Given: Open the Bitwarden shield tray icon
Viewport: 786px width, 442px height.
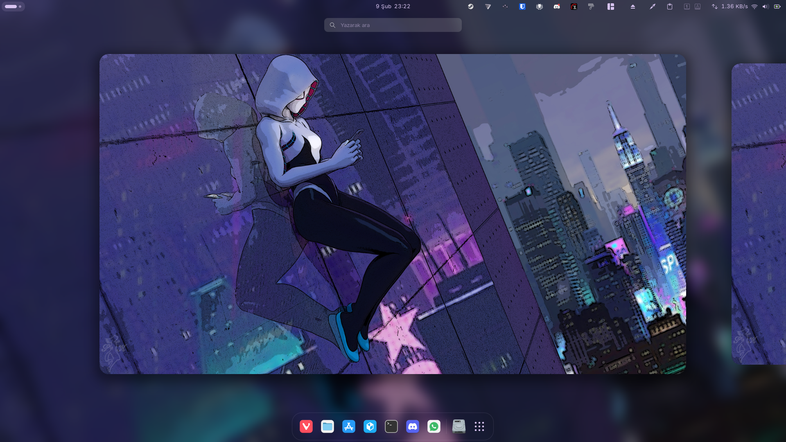Looking at the screenshot, I should [x=522, y=7].
